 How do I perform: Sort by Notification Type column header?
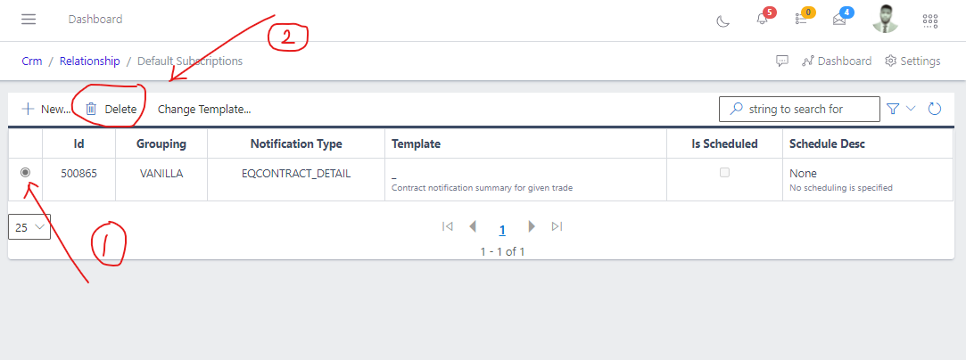296,143
